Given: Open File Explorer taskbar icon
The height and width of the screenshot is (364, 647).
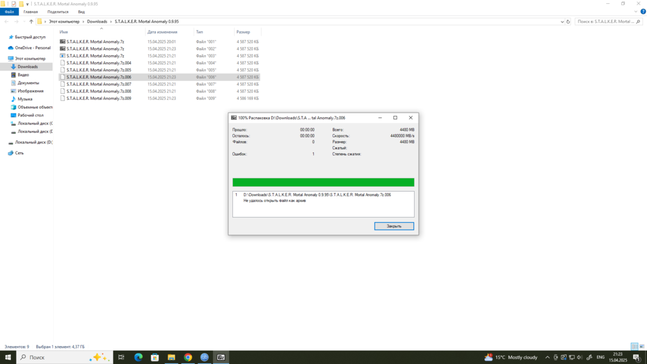Looking at the screenshot, I should click(x=171, y=357).
